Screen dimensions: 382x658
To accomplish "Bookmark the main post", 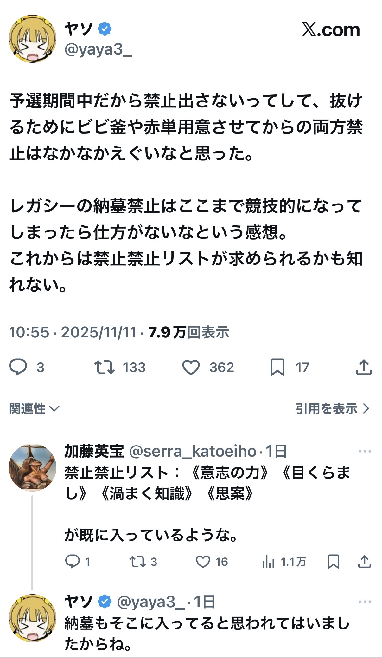I will [x=277, y=367].
